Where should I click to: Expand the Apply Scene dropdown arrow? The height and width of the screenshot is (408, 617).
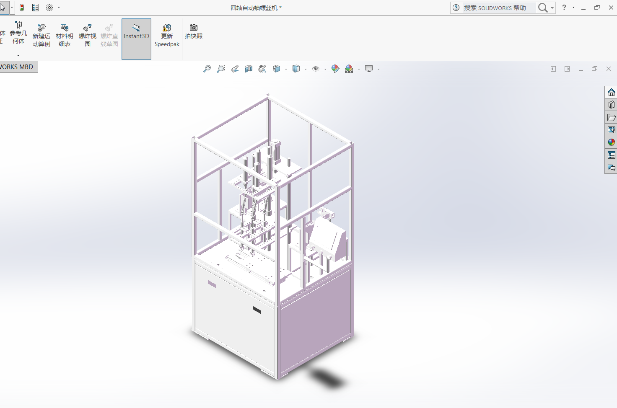(x=359, y=69)
